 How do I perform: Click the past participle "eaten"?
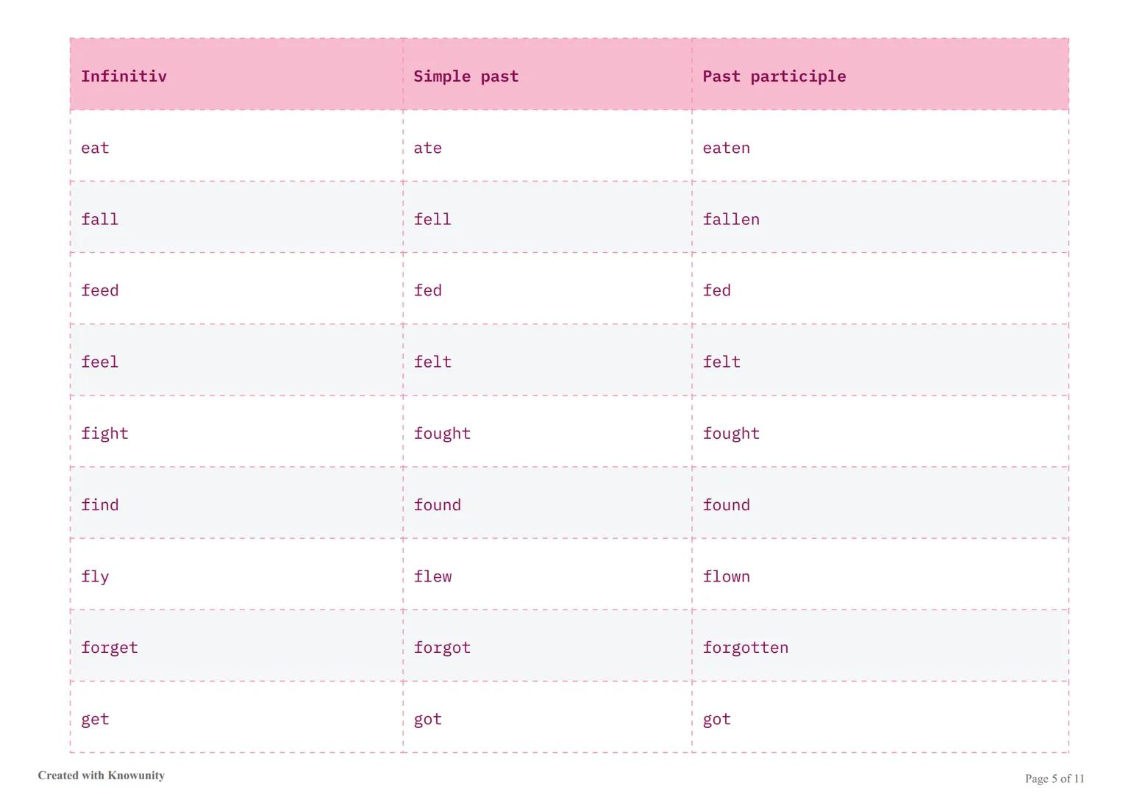726,148
